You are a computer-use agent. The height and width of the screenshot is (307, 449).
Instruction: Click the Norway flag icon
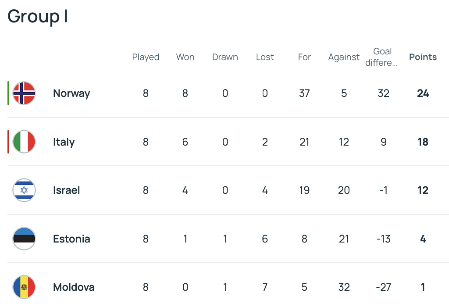click(x=24, y=93)
